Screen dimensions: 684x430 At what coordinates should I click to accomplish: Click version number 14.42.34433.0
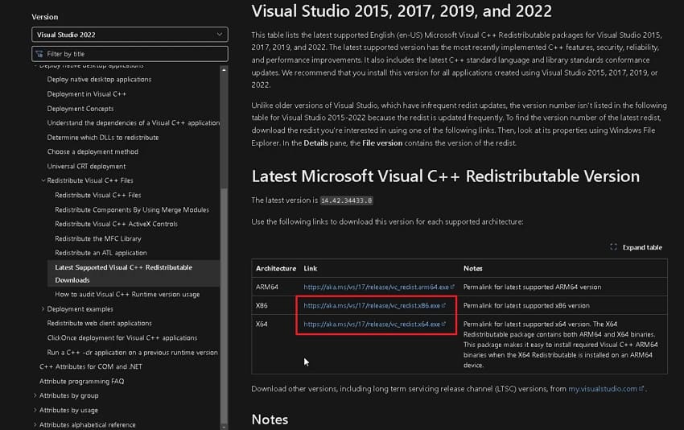point(346,201)
